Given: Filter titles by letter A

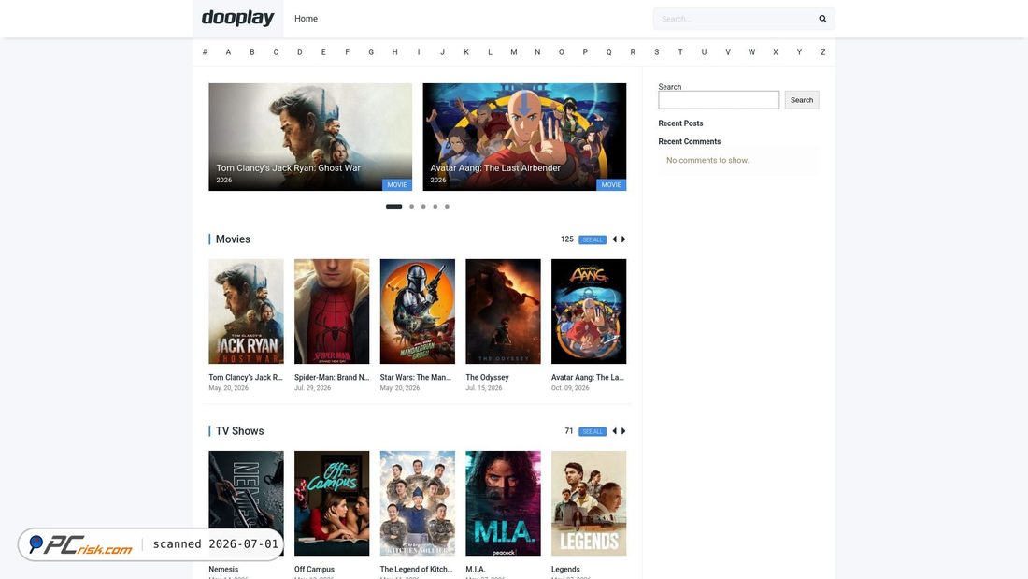Looking at the screenshot, I should point(228,51).
